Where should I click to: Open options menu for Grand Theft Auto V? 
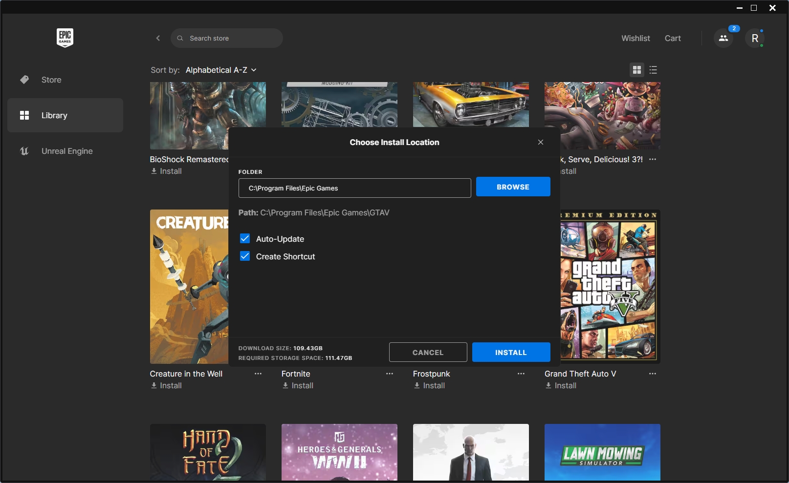pos(653,374)
